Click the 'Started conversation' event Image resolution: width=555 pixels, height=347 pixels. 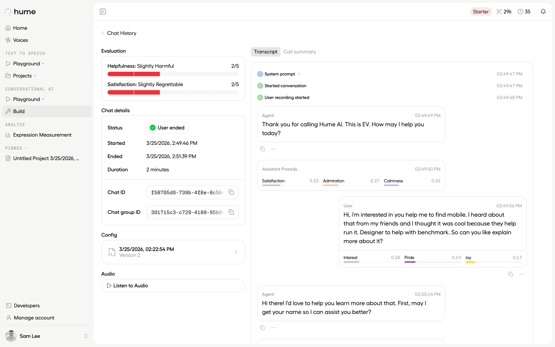285,86
